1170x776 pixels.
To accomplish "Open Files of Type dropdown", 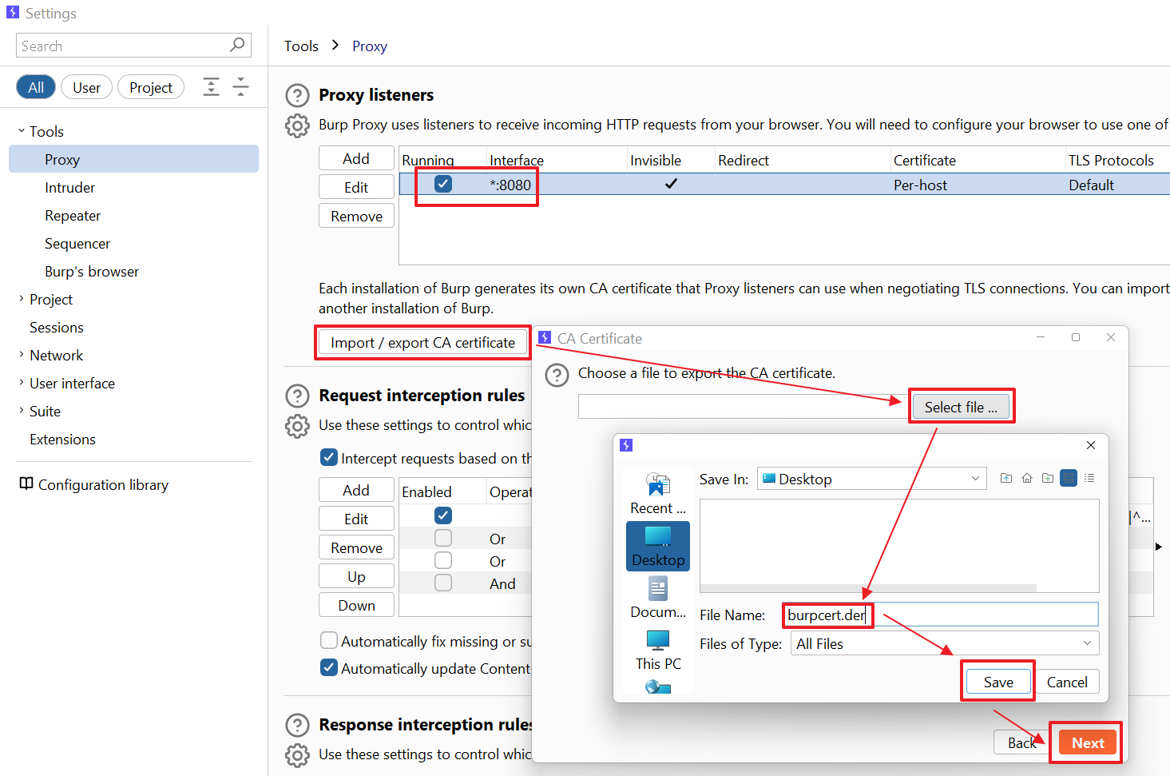I will click(x=945, y=643).
